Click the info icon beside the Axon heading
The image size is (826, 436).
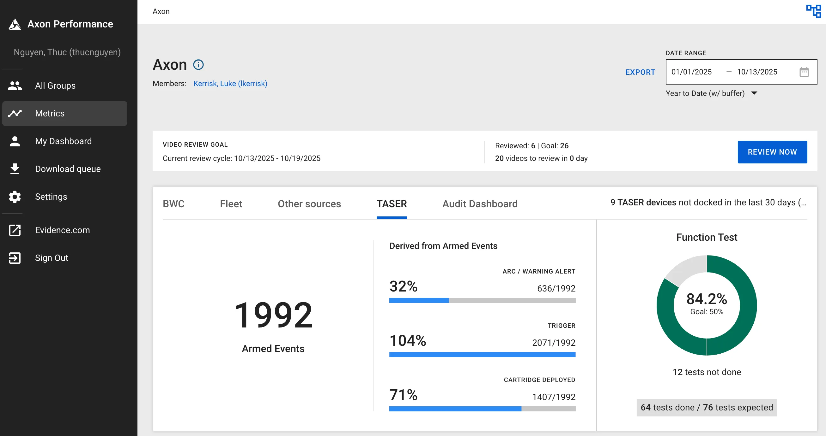(x=198, y=65)
